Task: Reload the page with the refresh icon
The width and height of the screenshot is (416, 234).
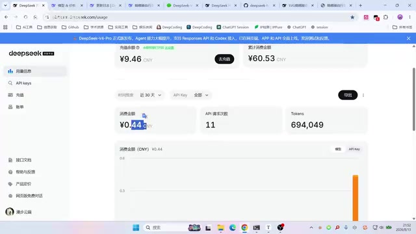Action: pyautogui.click(x=25, y=17)
